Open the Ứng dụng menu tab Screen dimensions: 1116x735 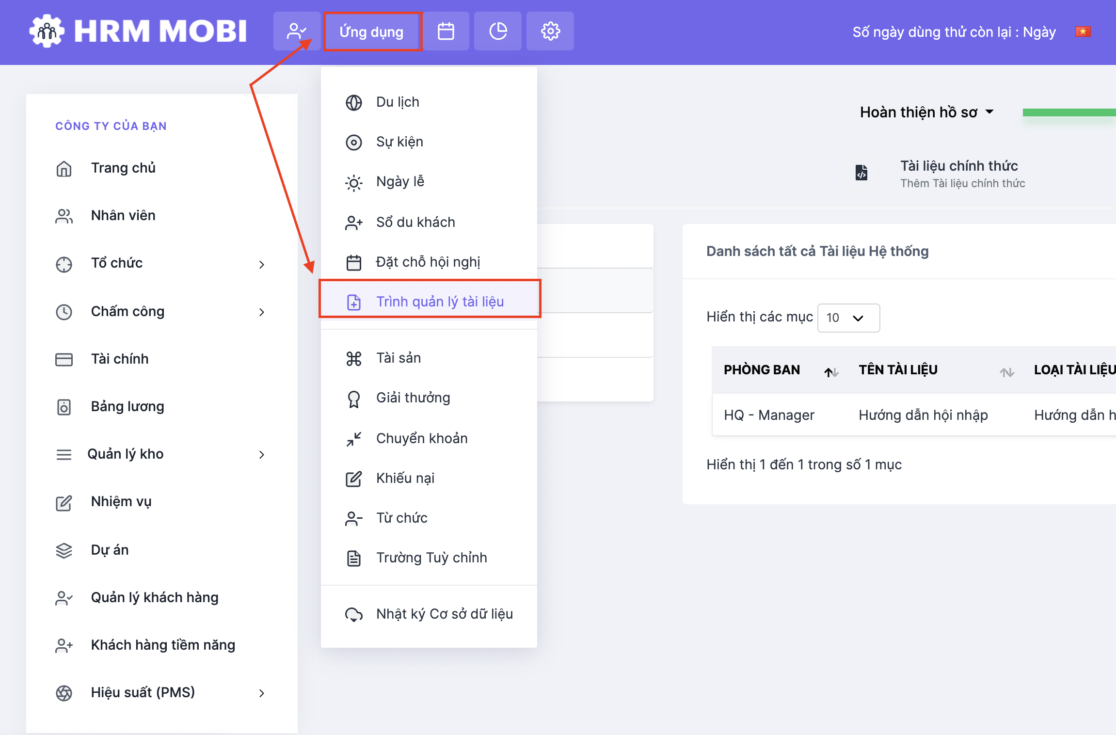pos(372,32)
